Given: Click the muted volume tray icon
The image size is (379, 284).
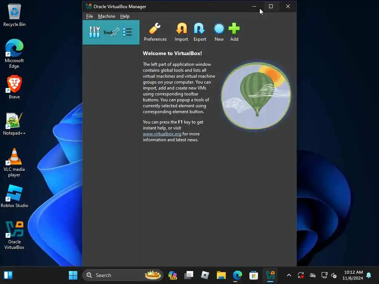Looking at the screenshot, I should tap(334, 275).
